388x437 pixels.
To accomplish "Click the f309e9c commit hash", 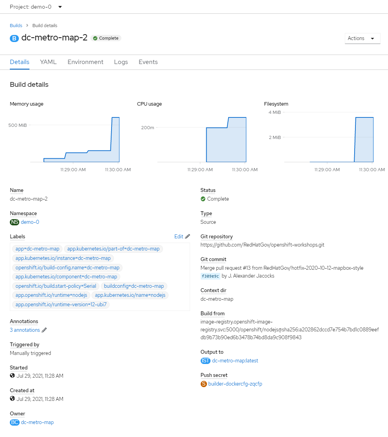I will point(210,276).
